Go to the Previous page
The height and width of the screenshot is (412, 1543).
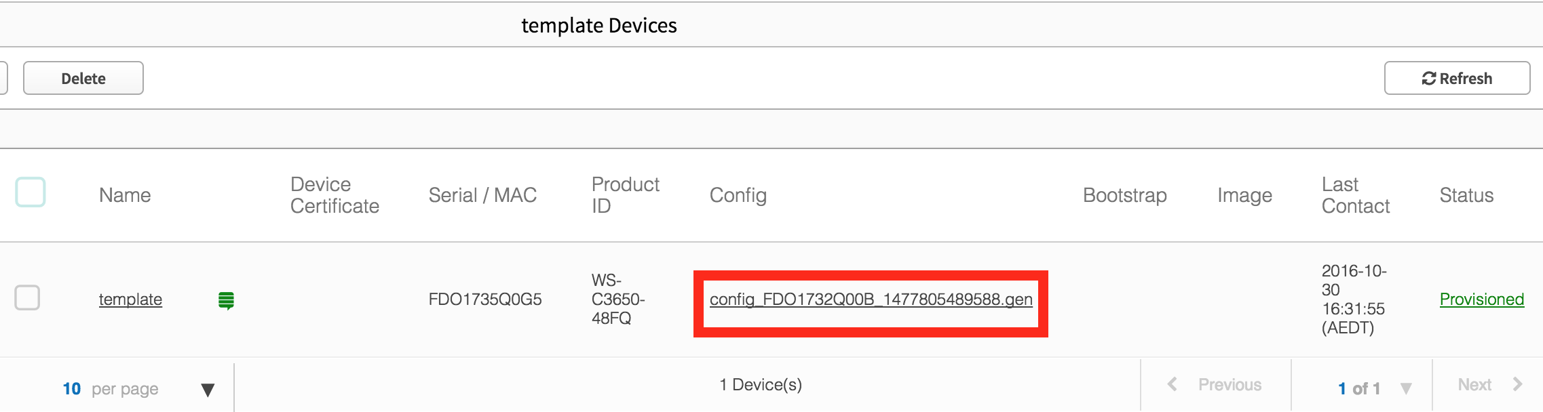point(1215,385)
